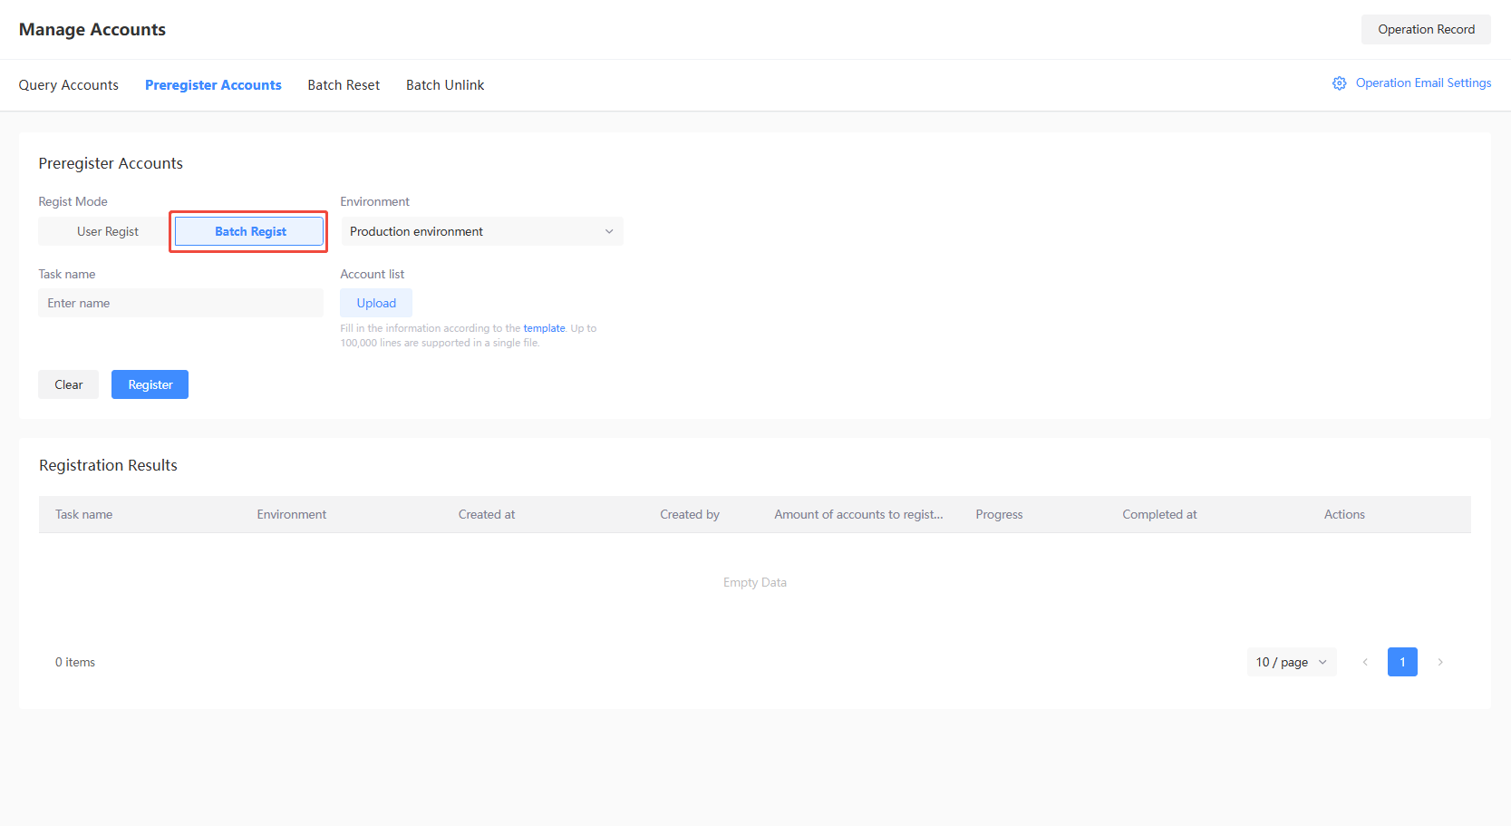Viewport: 1511px width, 826px height.
Task: Select User Regist mode
Action: [107, 231]
